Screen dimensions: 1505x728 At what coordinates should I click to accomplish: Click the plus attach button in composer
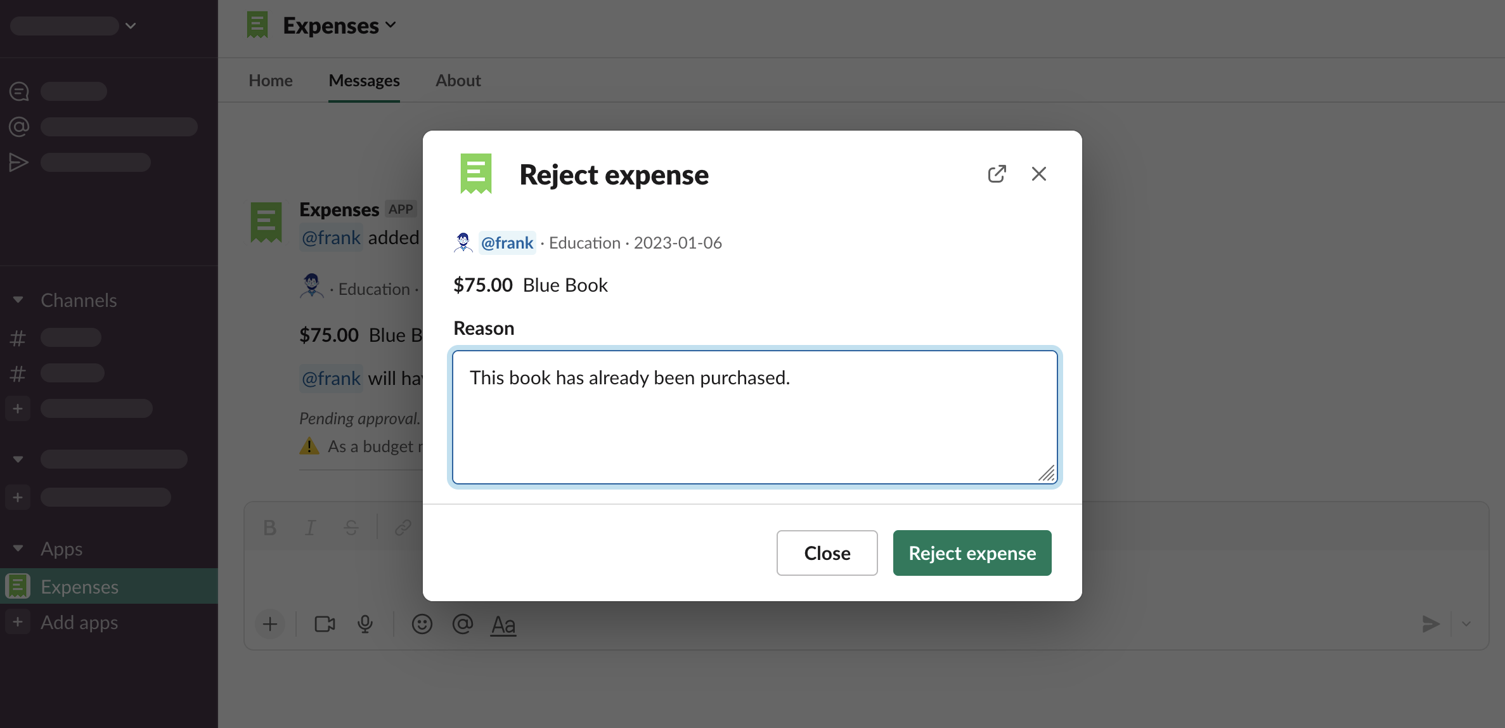pyautogui.click(x=270, y=624)
